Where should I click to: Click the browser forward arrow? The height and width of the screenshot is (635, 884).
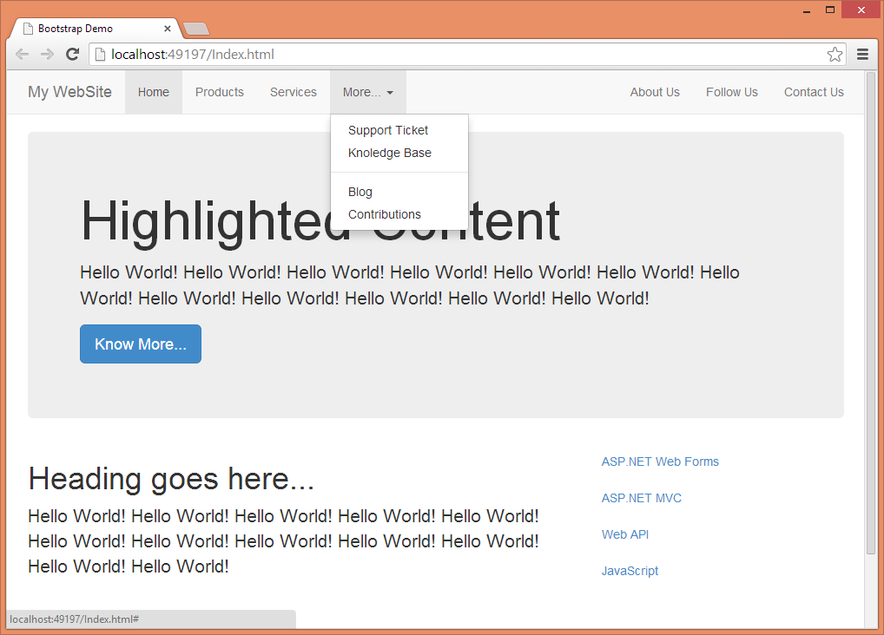tap(47, 55)
